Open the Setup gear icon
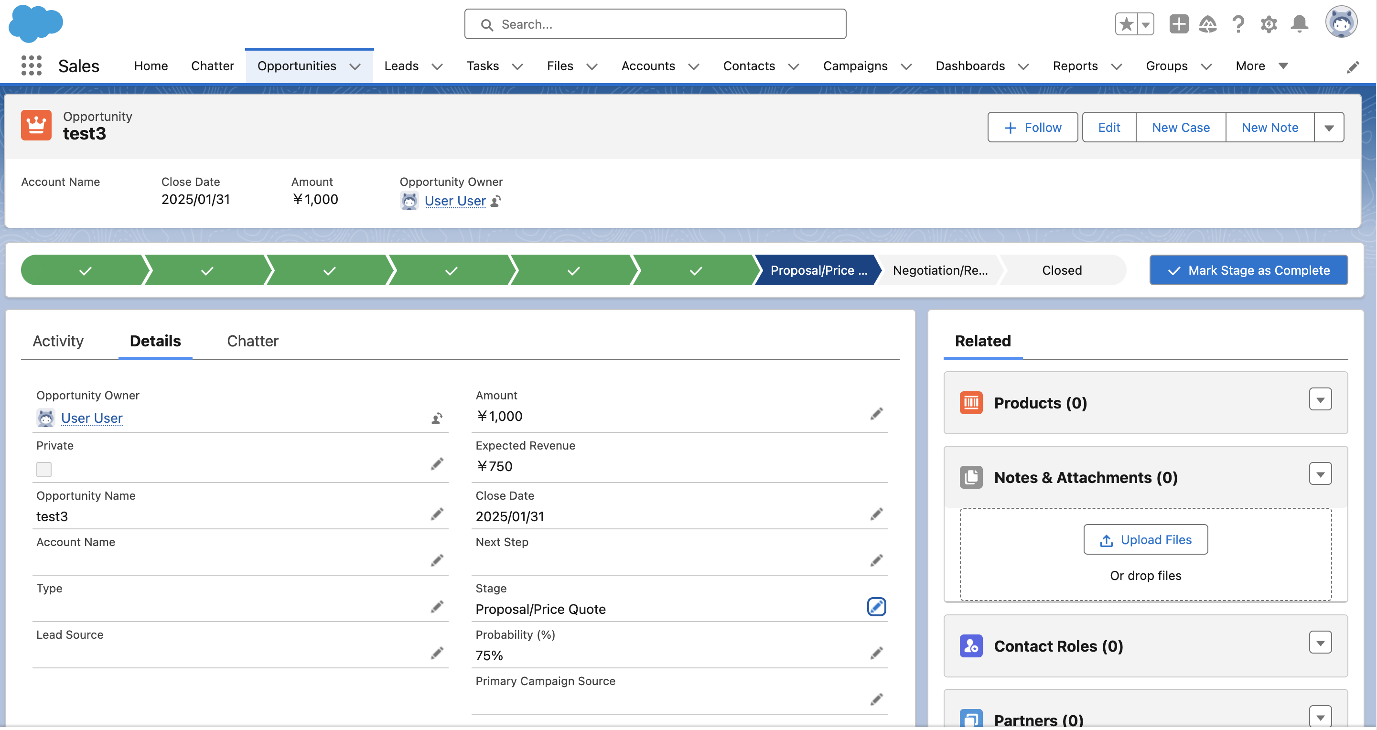1377x730 pixels. pos(1269,24)
